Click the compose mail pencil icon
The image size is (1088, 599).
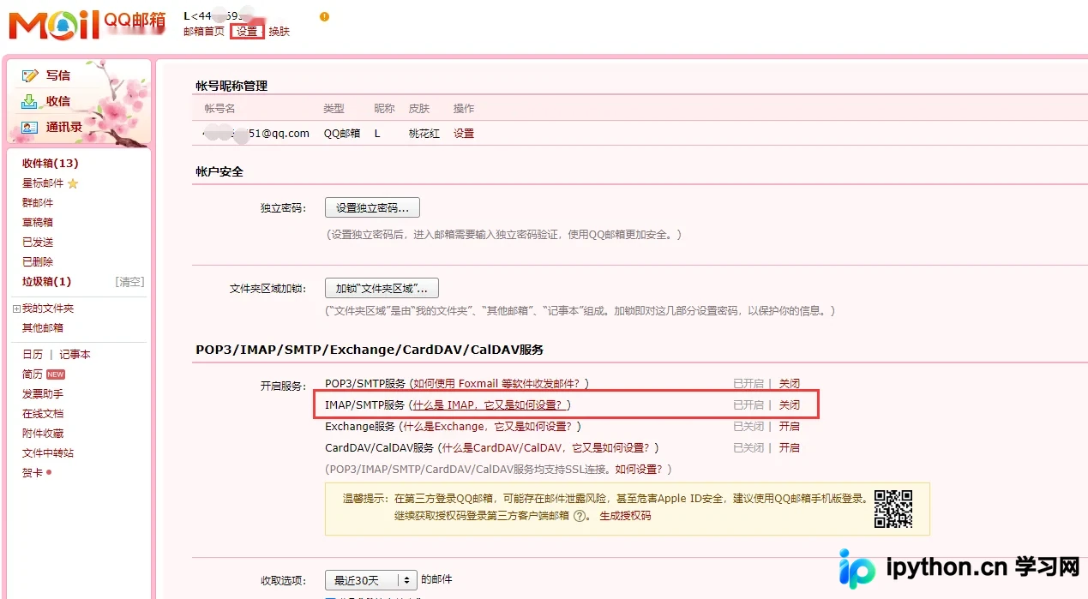click(30, 75)
